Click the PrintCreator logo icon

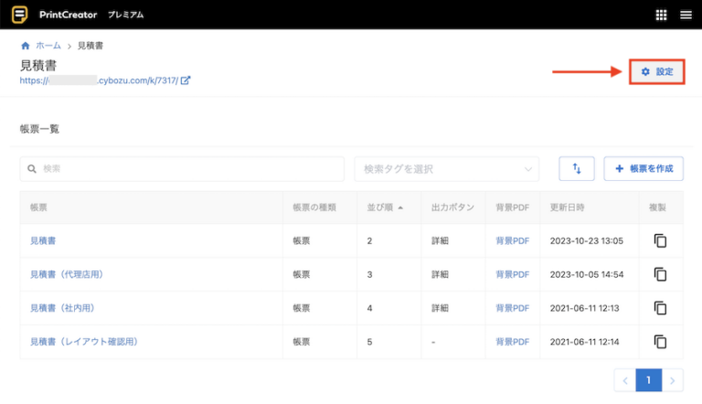19,15
